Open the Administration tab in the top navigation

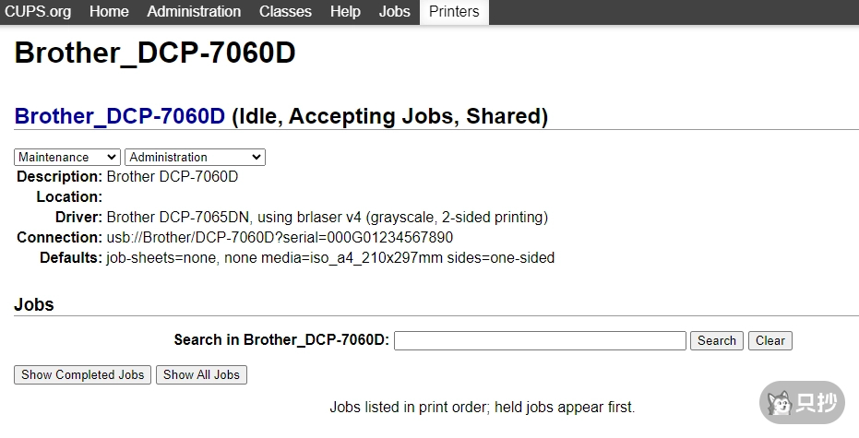(x=194, y=12)
